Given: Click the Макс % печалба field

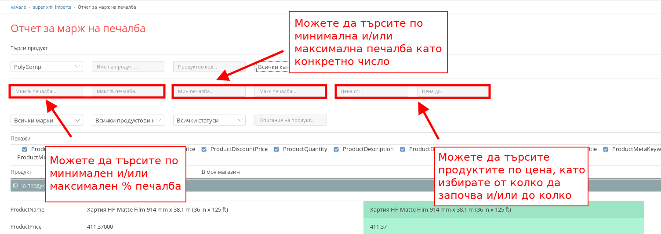Looking at the screenshot, I should tap(128, 91).
